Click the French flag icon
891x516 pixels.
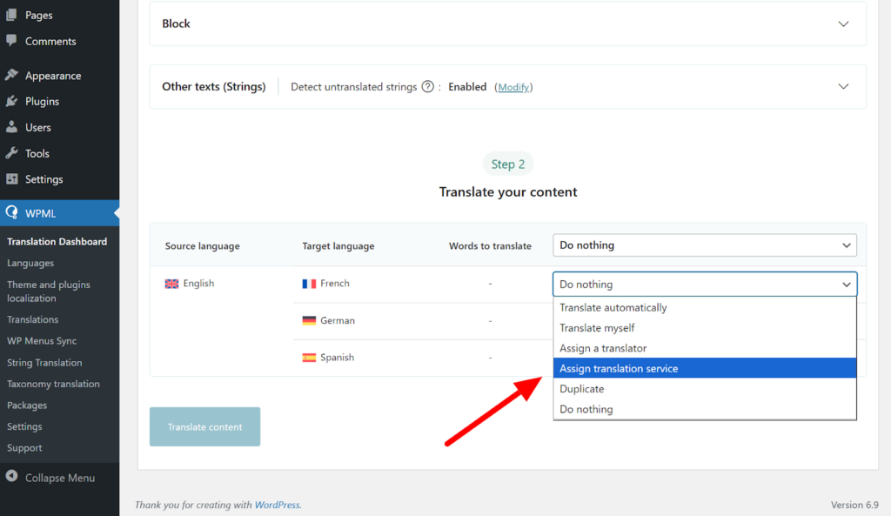309,284
